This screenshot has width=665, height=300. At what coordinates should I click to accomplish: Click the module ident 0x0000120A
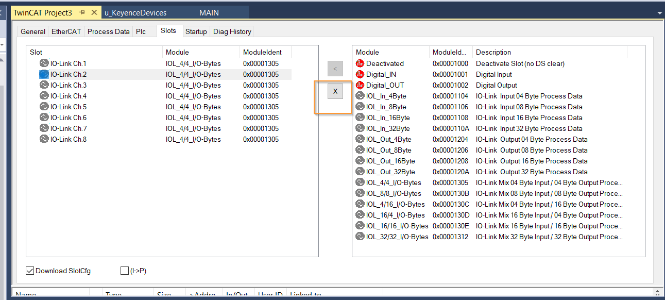point(451,172)
